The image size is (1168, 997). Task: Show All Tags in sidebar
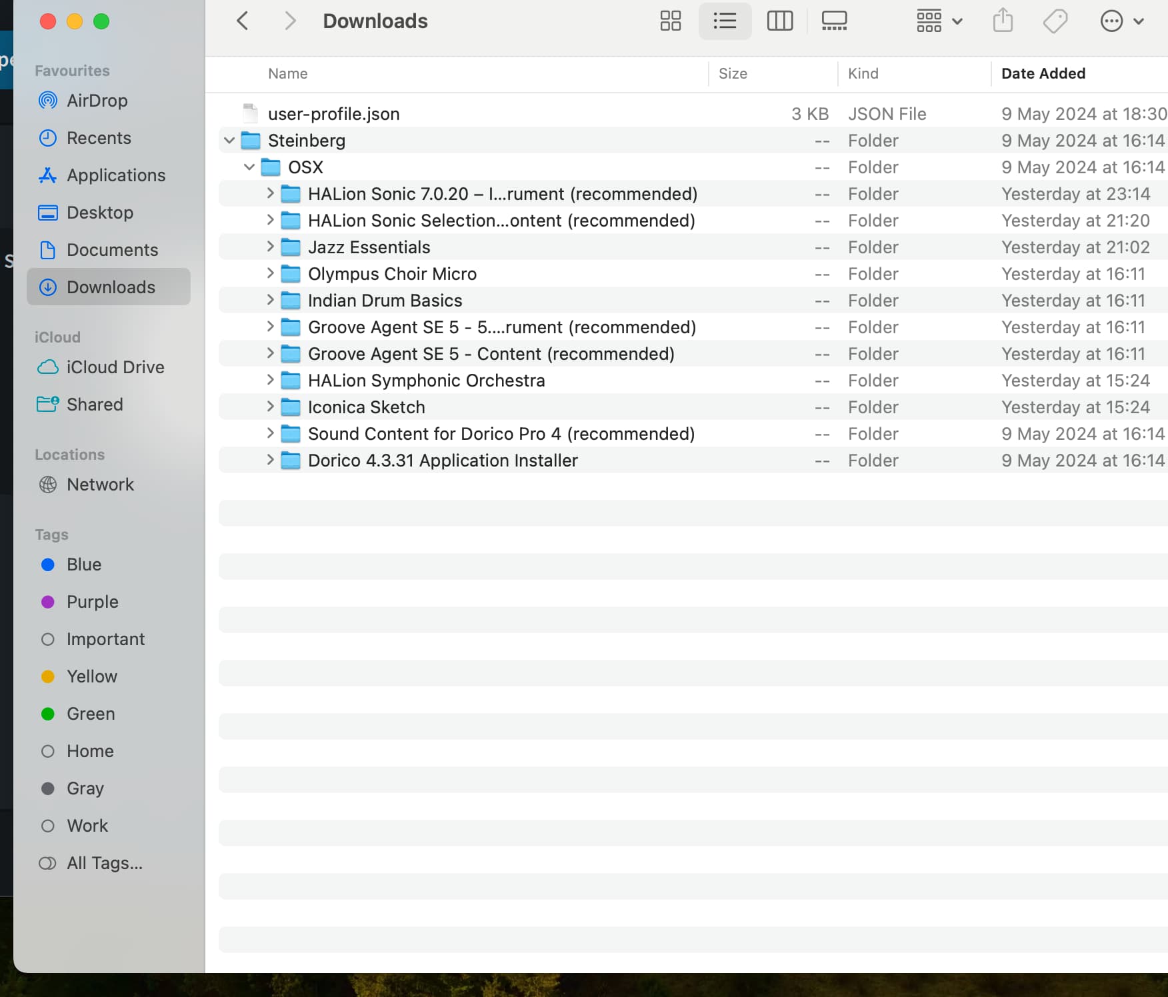109,863
